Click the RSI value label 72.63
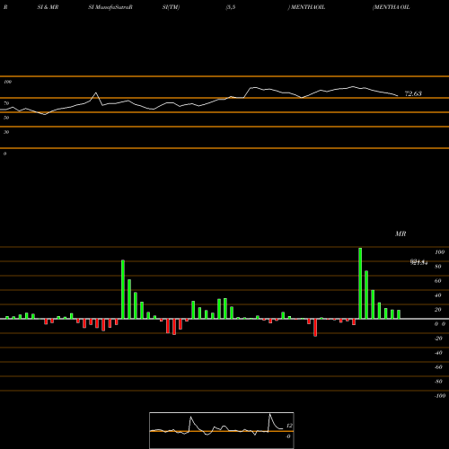Viewport: 449px width, 449px height. point(413,93)
